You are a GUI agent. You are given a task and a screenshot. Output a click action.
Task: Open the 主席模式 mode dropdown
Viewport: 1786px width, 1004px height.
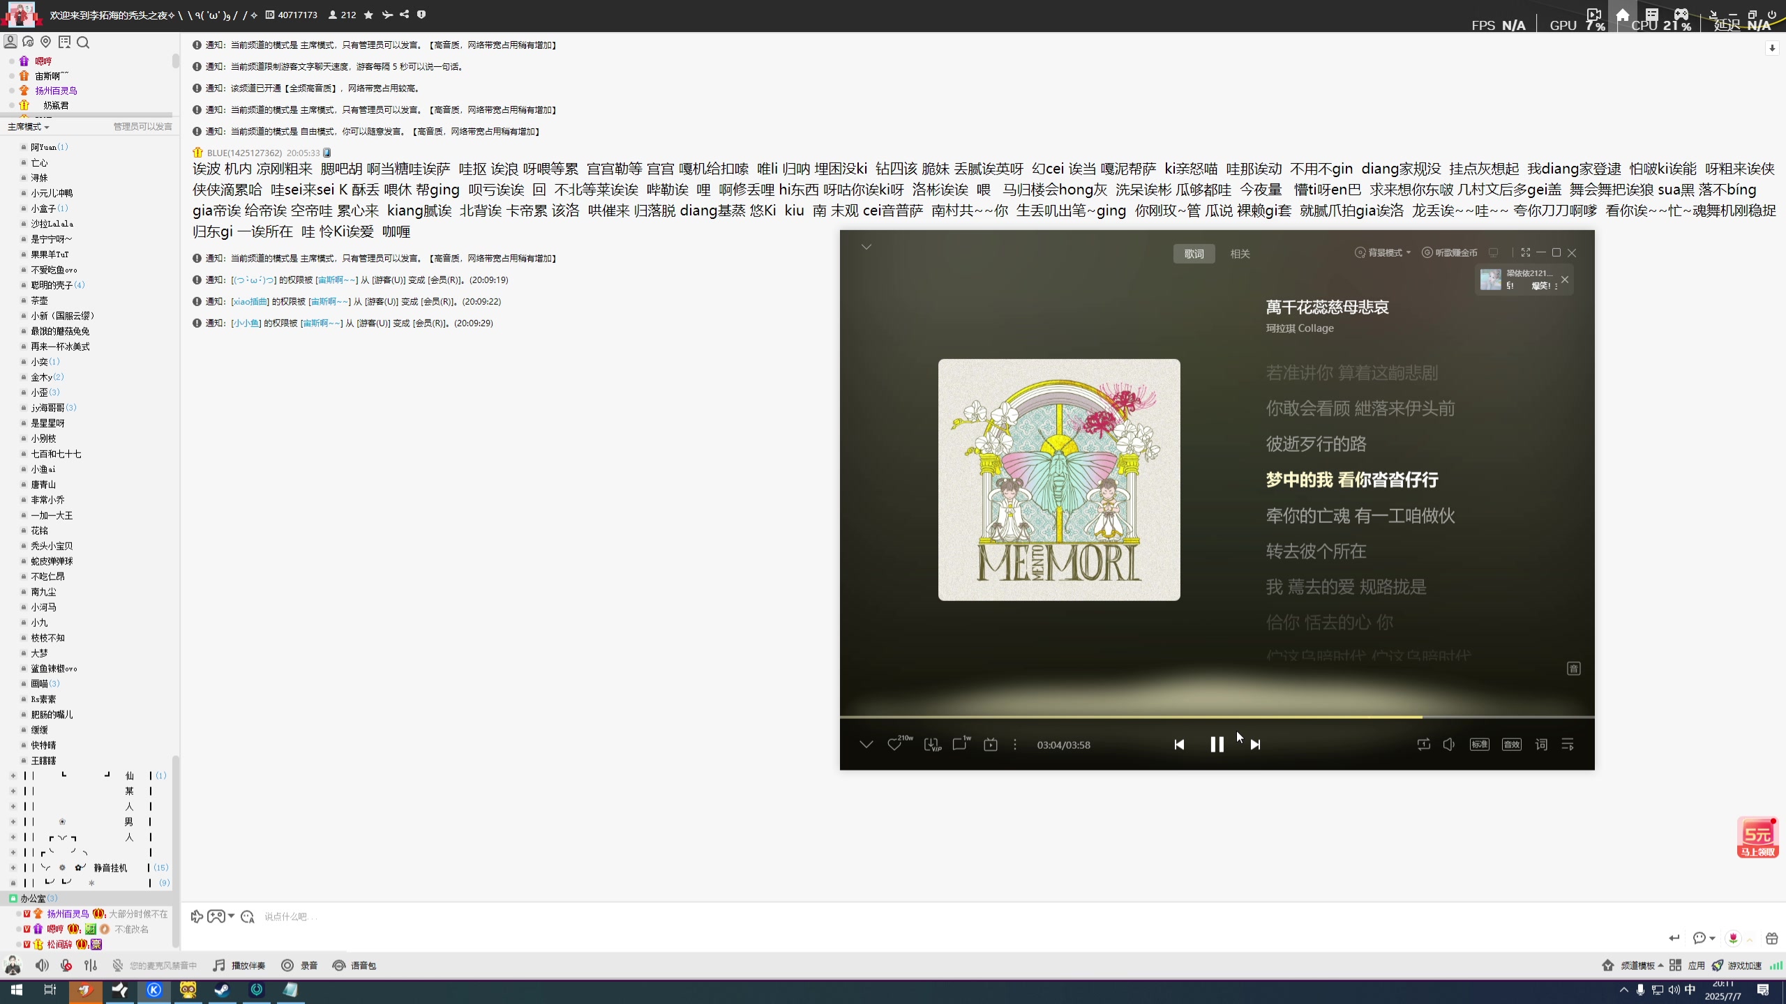(x=29, y=127)
